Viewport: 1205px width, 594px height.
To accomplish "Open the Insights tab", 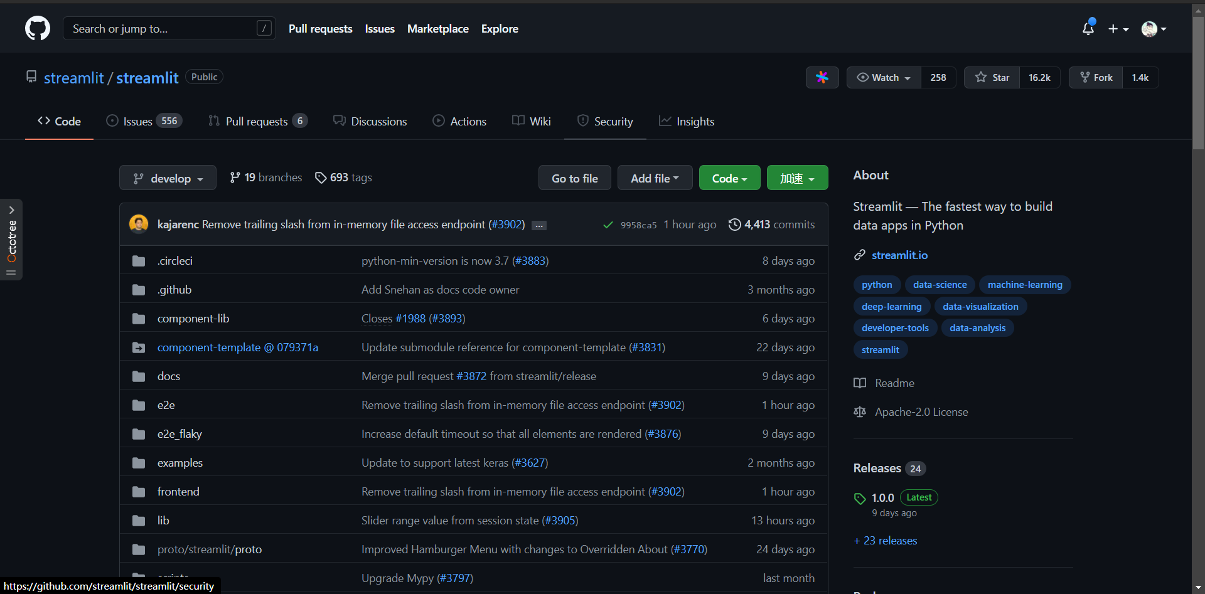I will (687, 121).
